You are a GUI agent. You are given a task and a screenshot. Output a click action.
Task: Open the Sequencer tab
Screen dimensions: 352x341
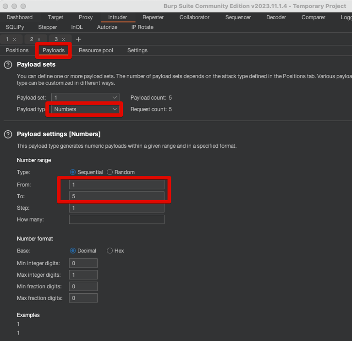[x=238, y=17]
